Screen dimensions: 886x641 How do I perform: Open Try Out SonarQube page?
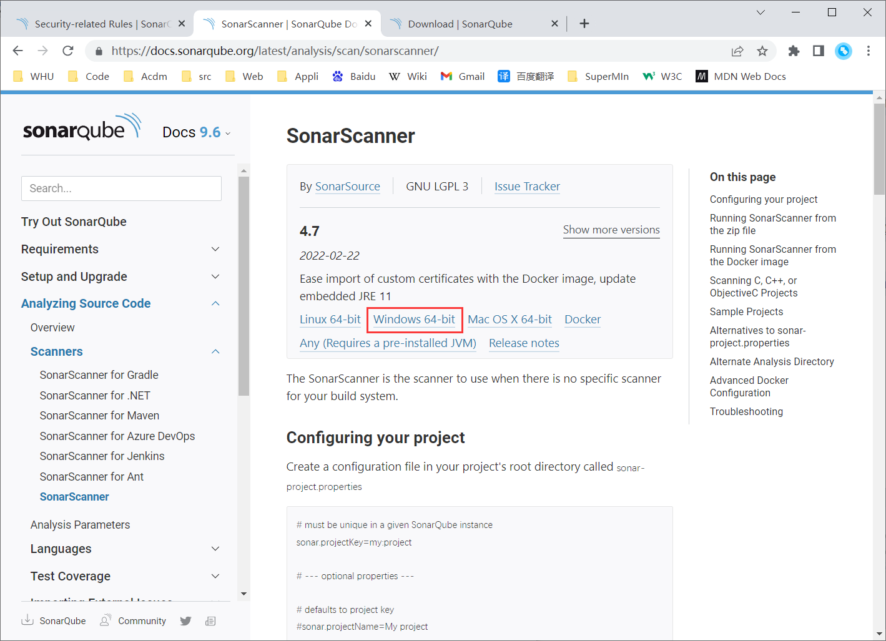click(x=74, y=222)
